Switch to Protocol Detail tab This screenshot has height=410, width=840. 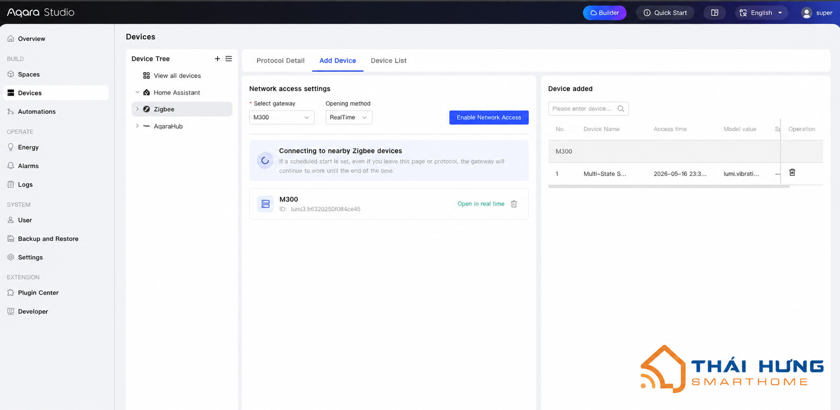click(x=281, y=60)
